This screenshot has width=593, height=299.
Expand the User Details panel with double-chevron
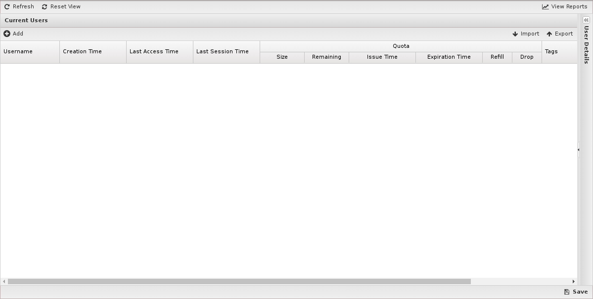pyautogui.click(x=586, y=20)
